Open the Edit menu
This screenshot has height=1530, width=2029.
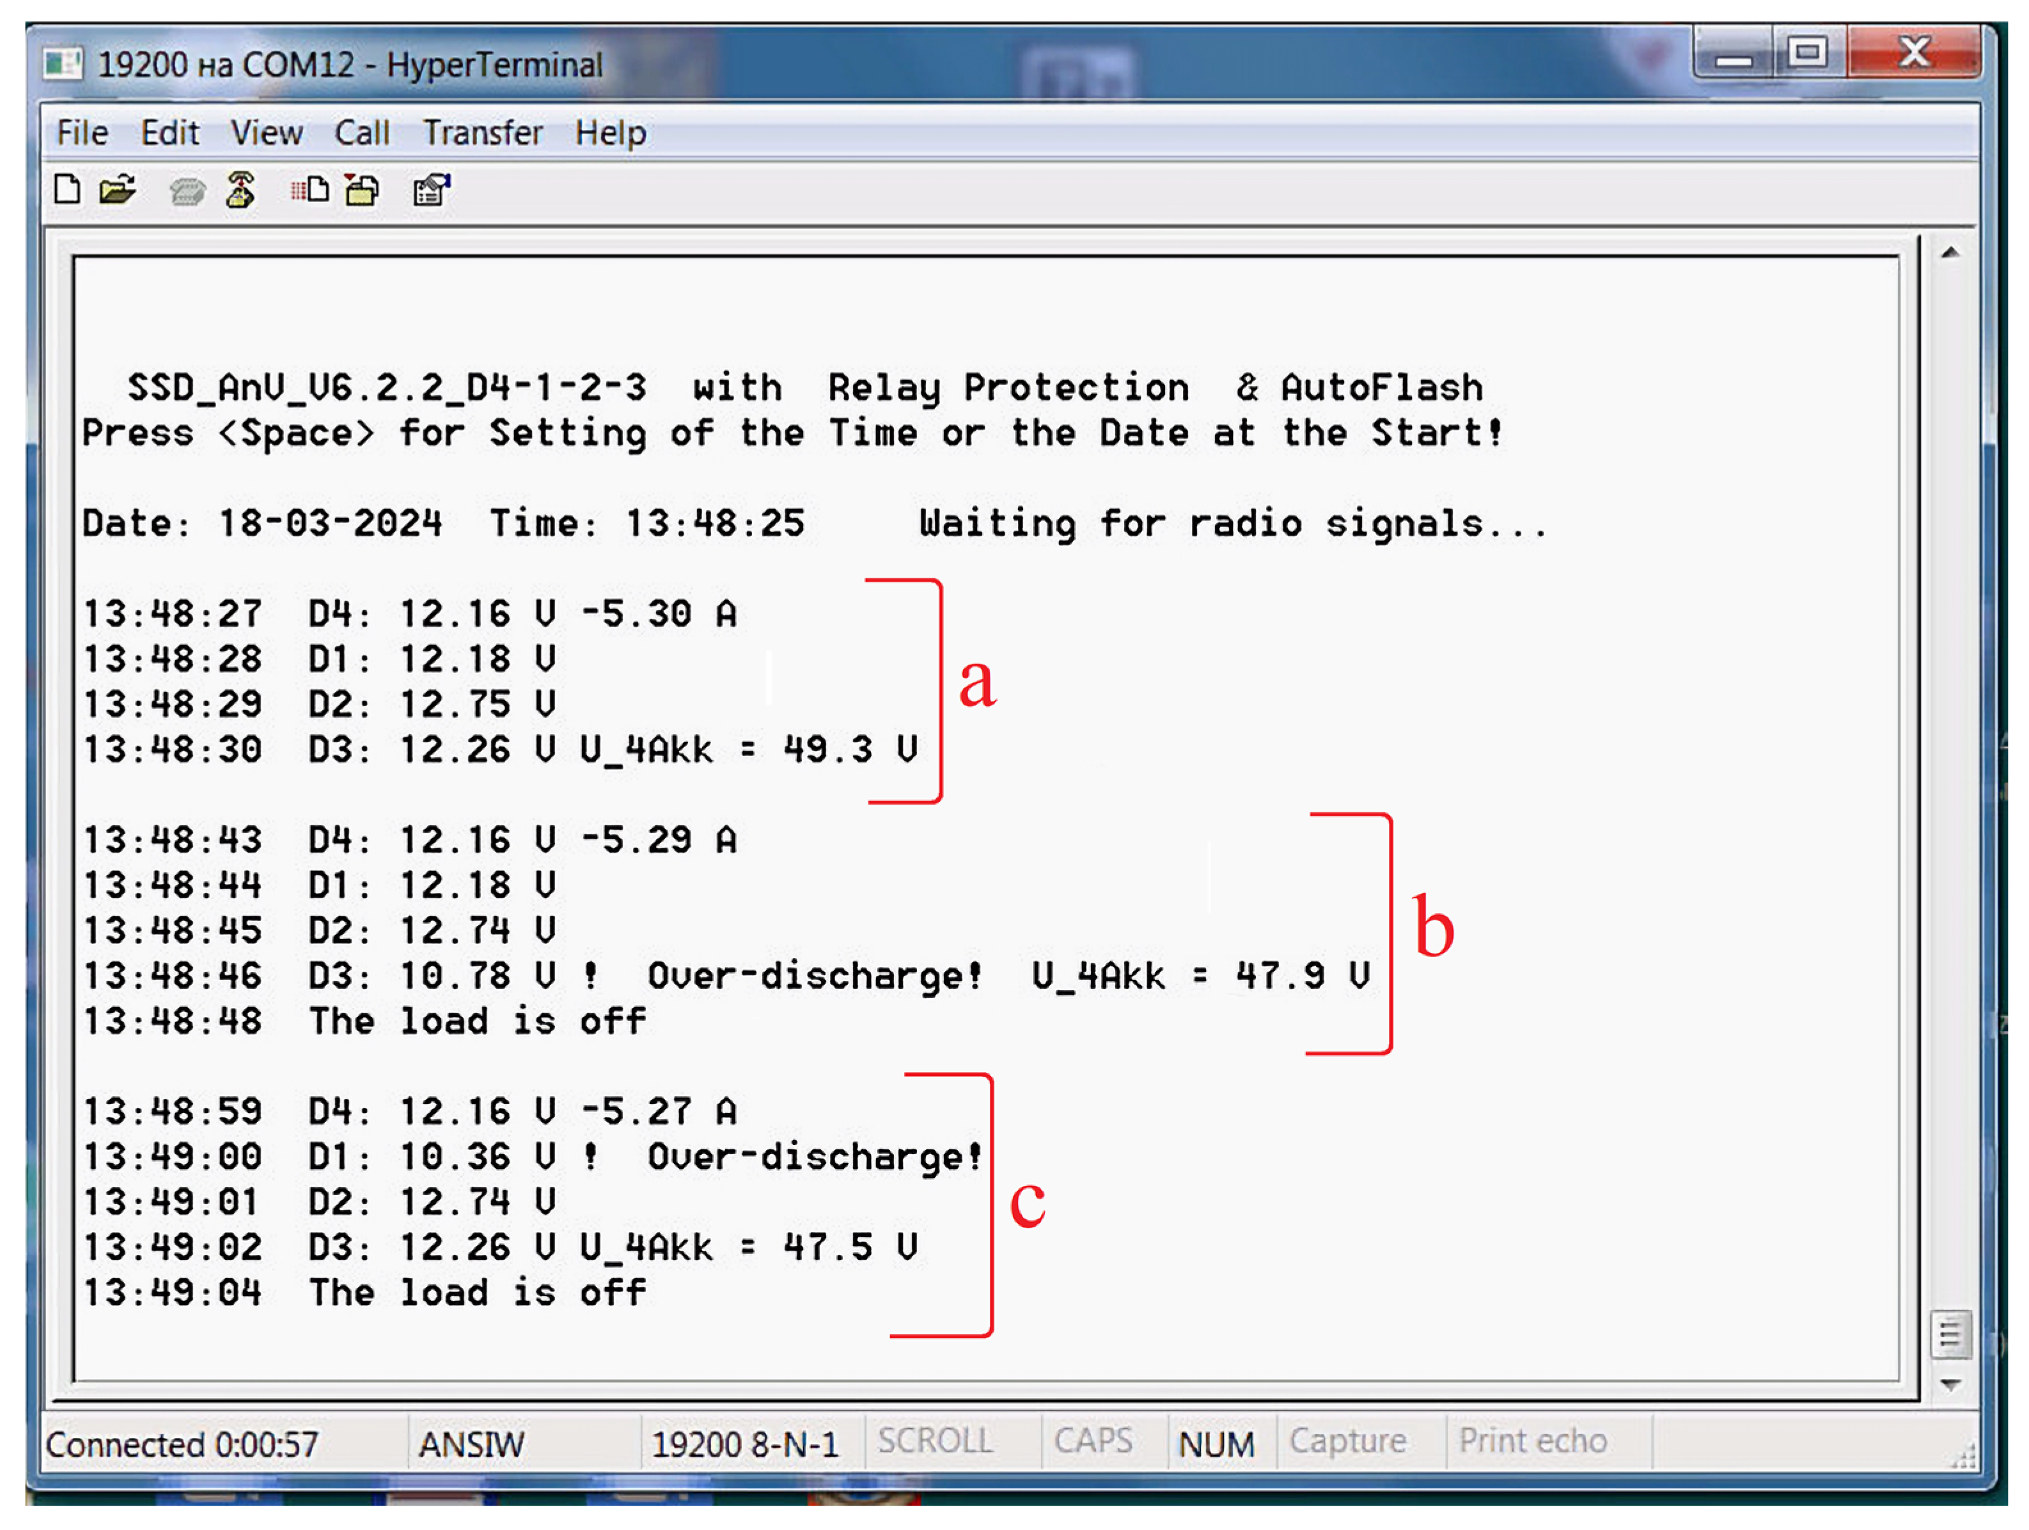tap(169, 133)
